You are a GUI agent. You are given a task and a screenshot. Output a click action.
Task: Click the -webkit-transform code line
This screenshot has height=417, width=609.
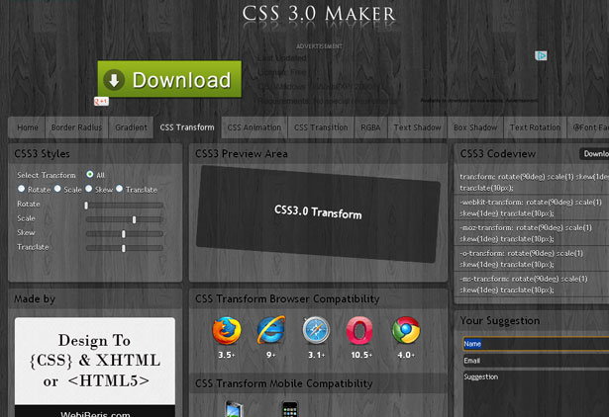pyautogui.click(x=532, y=208)
